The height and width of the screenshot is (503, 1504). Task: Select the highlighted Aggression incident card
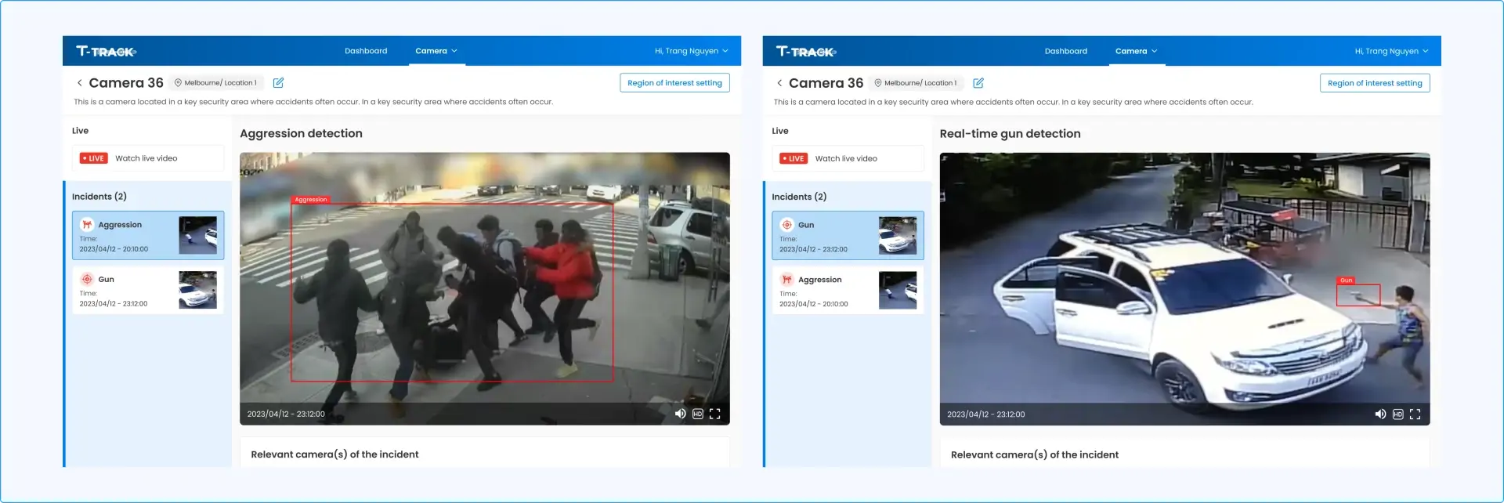[x=147, y=235]
